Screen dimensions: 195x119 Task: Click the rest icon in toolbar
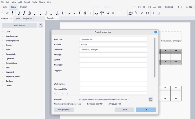[63, 13]
